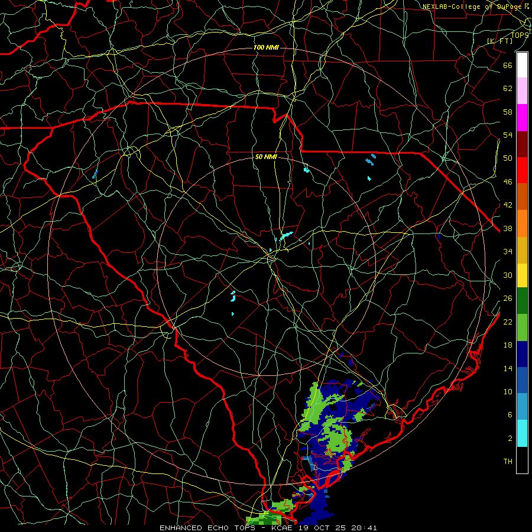Click the light pink 62 kft legend swatch
The image size is (532, 532).
coord(522,90)
